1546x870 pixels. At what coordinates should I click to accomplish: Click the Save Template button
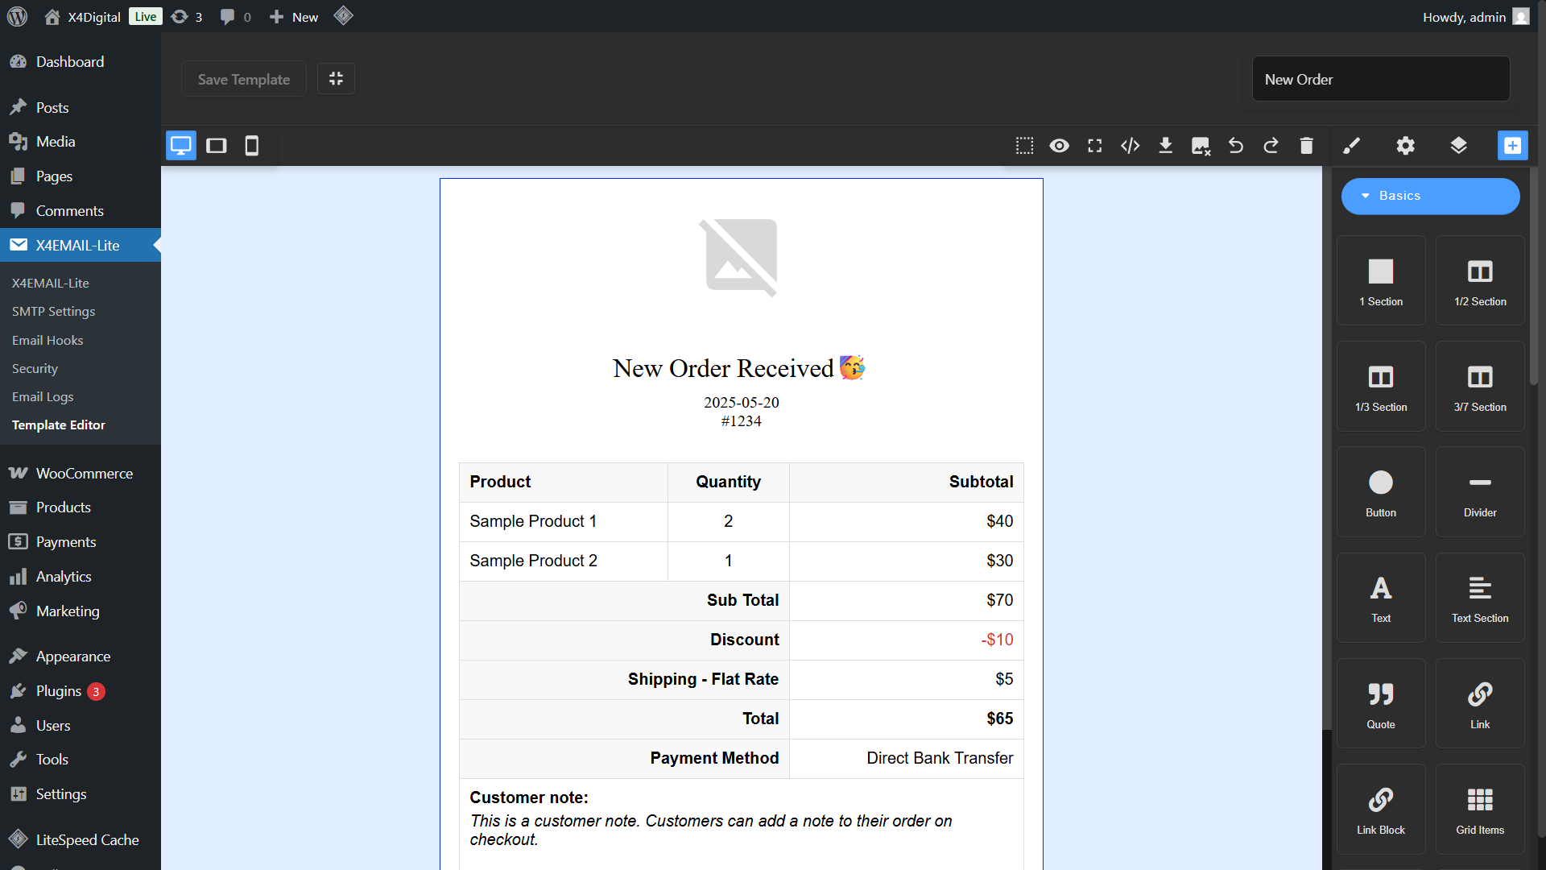coord(243,79)
